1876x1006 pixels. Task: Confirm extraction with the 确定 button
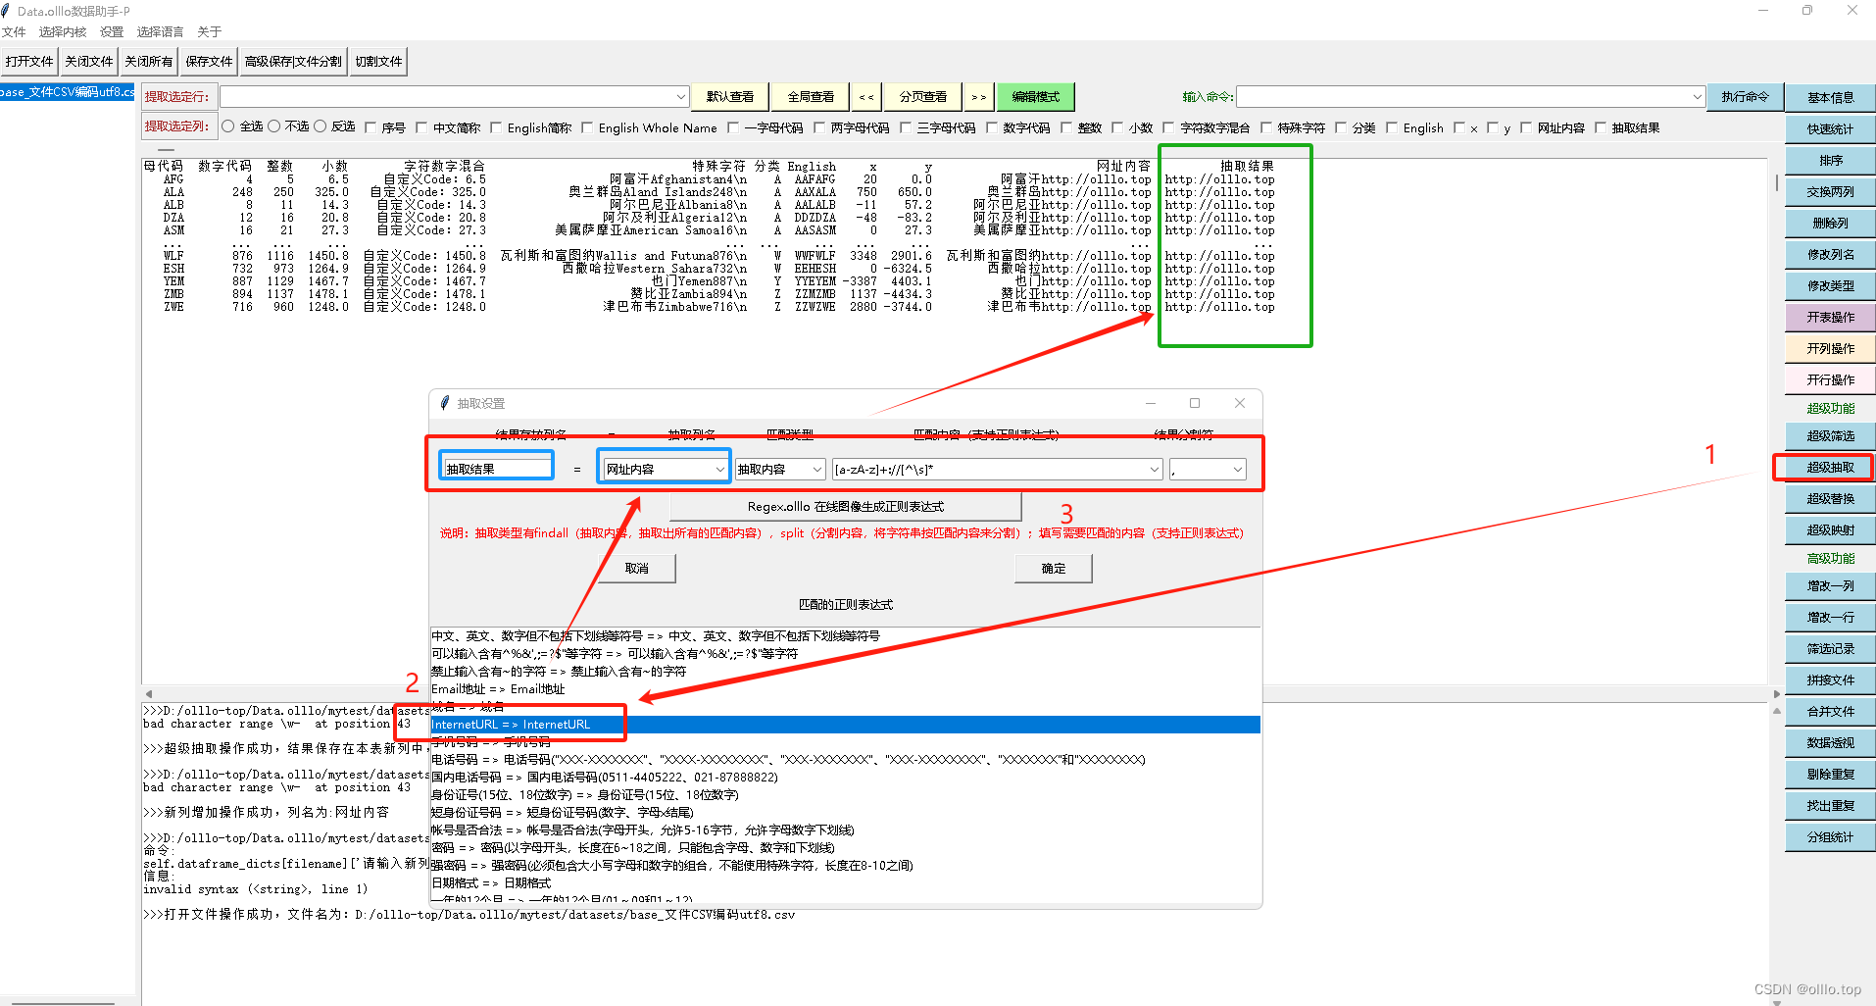coord(1053,568)
